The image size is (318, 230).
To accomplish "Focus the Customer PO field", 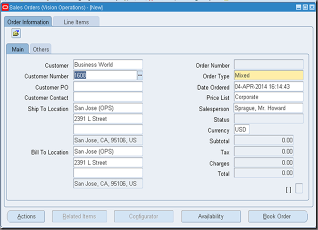I will 108,87.
